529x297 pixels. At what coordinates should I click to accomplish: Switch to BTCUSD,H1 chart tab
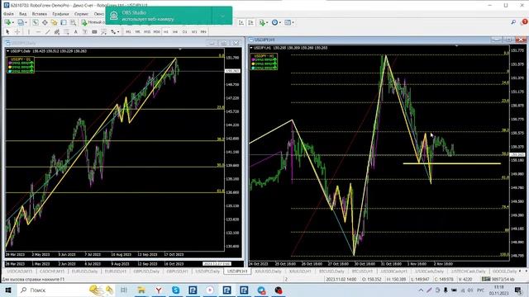[362, 271]
